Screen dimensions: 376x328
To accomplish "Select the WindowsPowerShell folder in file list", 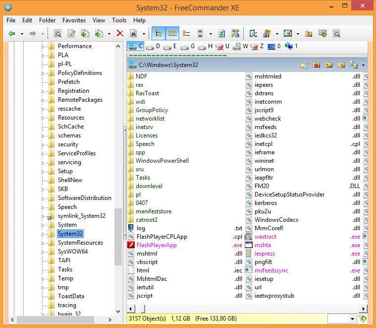I will click(162, 161).
